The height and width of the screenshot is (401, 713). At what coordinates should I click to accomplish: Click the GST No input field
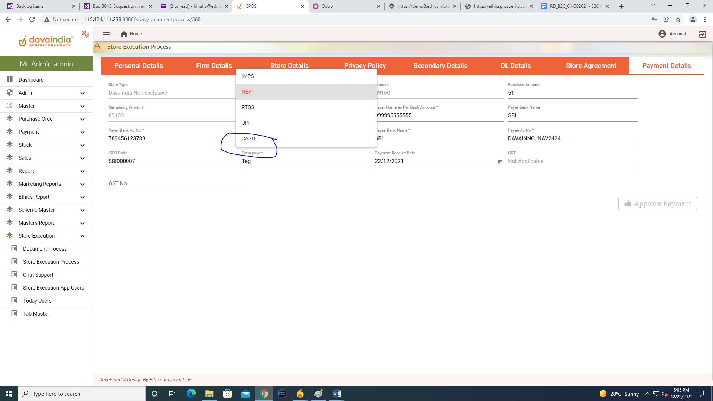pyautogui.click(x=173, y=183)
